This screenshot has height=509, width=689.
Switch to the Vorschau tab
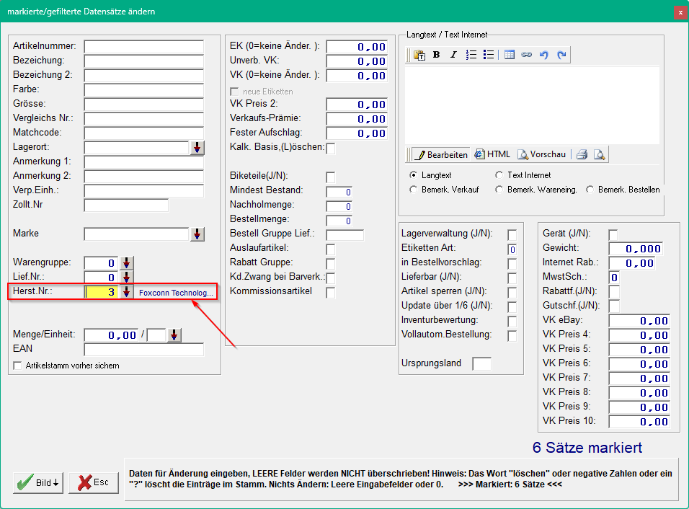tap(542, 154)
